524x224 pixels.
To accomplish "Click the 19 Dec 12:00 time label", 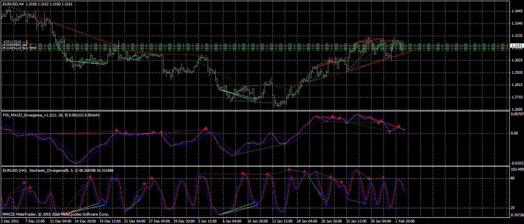I will [110, 221].
